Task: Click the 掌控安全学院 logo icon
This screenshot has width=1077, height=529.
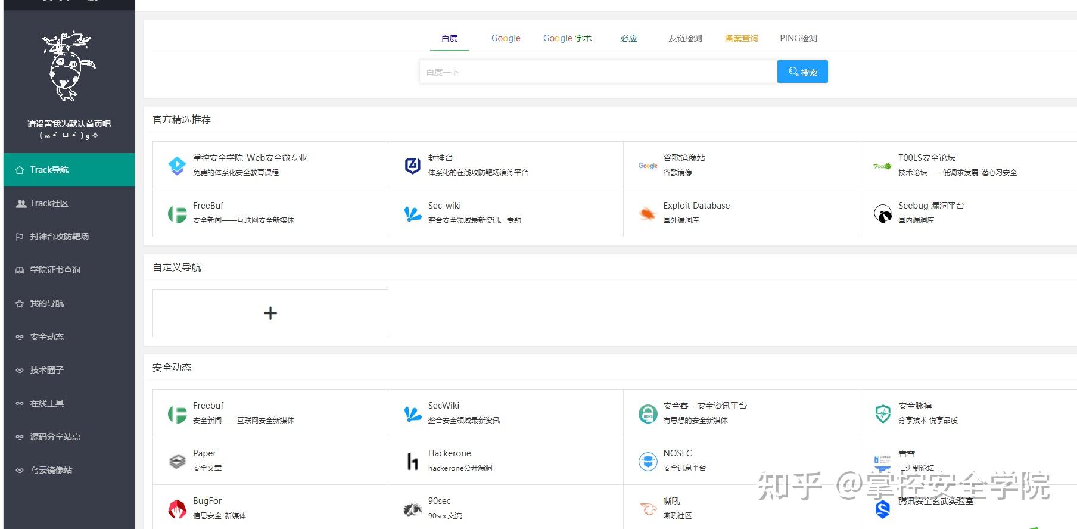Action: click(177, 166)
